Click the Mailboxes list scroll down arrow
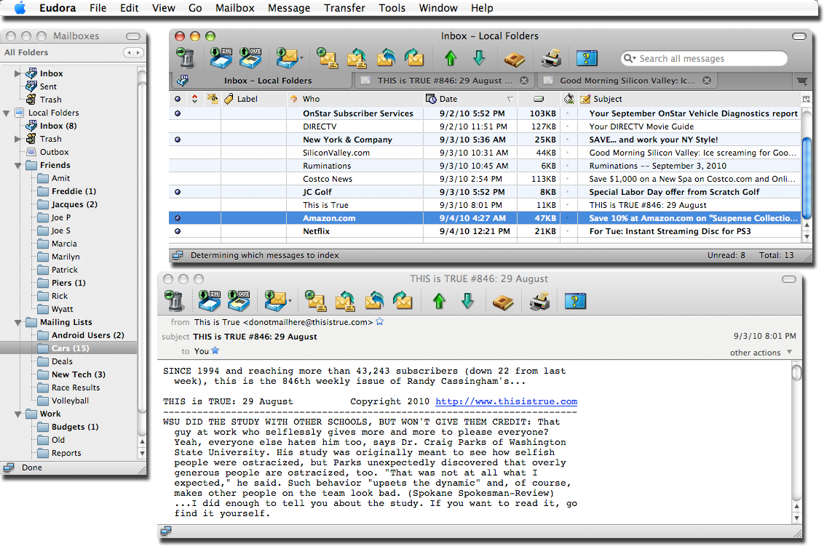 [142, 453]
